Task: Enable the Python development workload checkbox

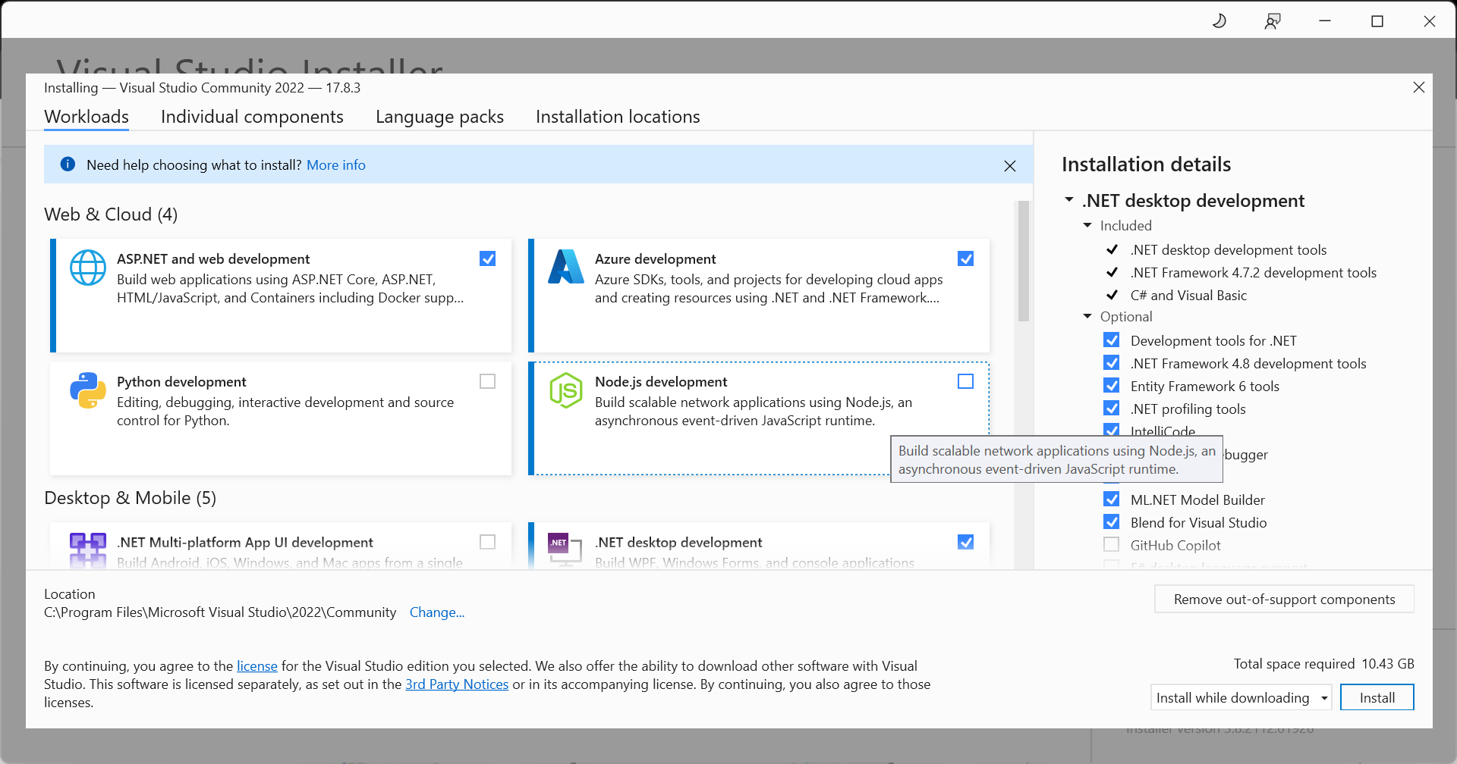Action: point(488,381)
